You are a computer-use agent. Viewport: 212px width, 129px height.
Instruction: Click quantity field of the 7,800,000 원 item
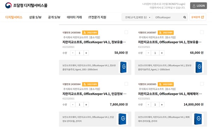[80, 105]
